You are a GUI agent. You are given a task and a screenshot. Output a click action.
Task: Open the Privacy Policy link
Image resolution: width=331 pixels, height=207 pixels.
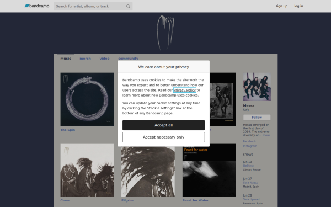(185, 90)
